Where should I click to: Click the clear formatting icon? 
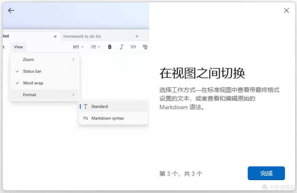145,47
